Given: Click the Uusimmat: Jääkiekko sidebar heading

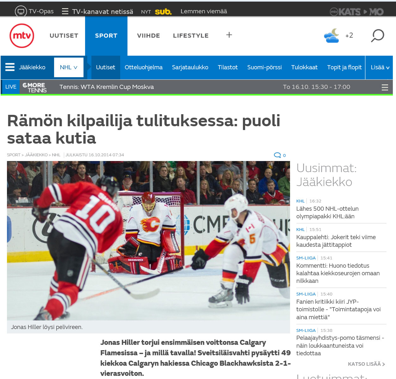Looking at the screenshot, I should coord(326,175).
